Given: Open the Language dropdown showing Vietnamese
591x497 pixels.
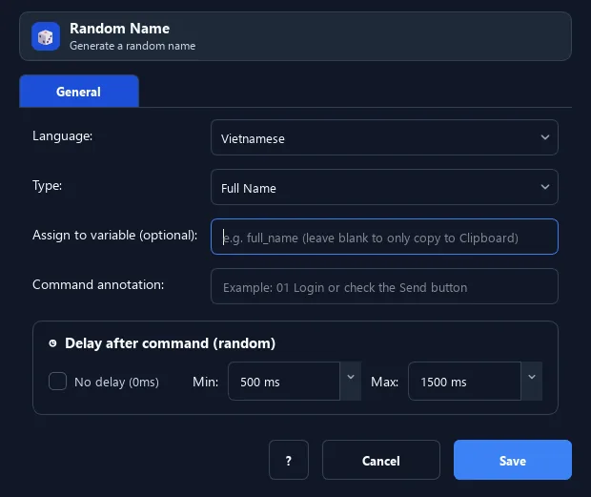Looking at the screenshot, I should (384, 137).
